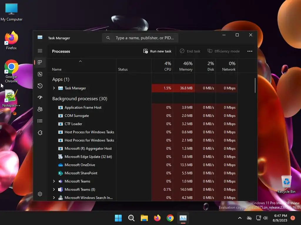Select the 0.6 MB Host Process row
This screenshot has width=301, height=225.
(x=143, y=132)
